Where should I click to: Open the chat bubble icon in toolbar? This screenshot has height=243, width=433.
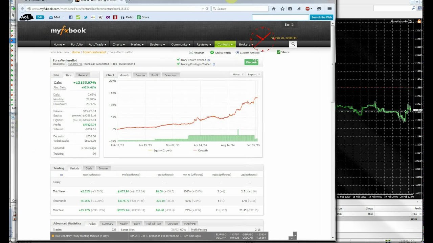click(x=319, y=9)
